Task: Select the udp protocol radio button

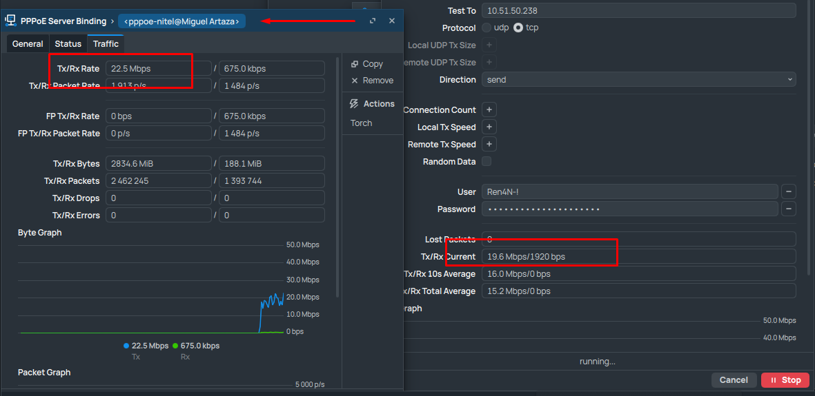Action: [487, 28]
